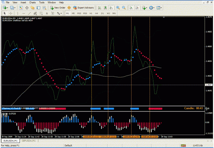Open the Tools menu
The image size is (214, 148).
42,2
